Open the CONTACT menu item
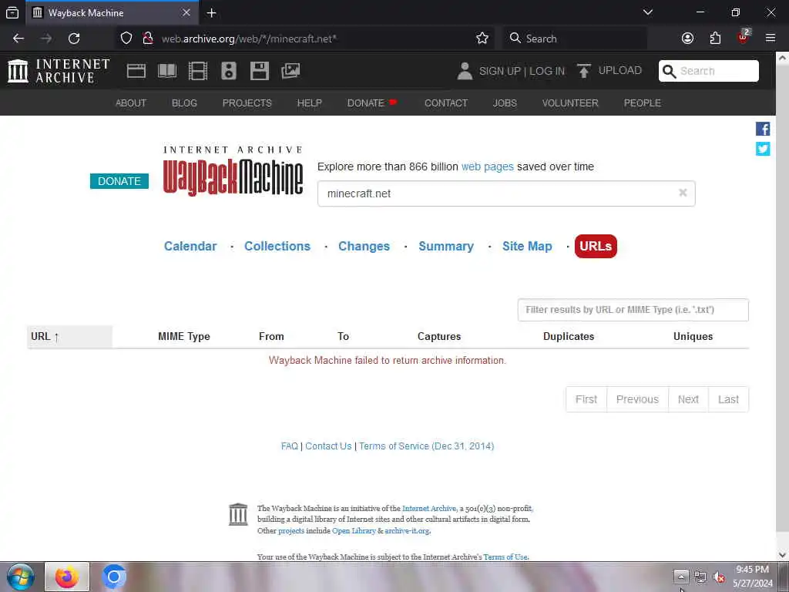789x592 pixels. coord(446,103)
